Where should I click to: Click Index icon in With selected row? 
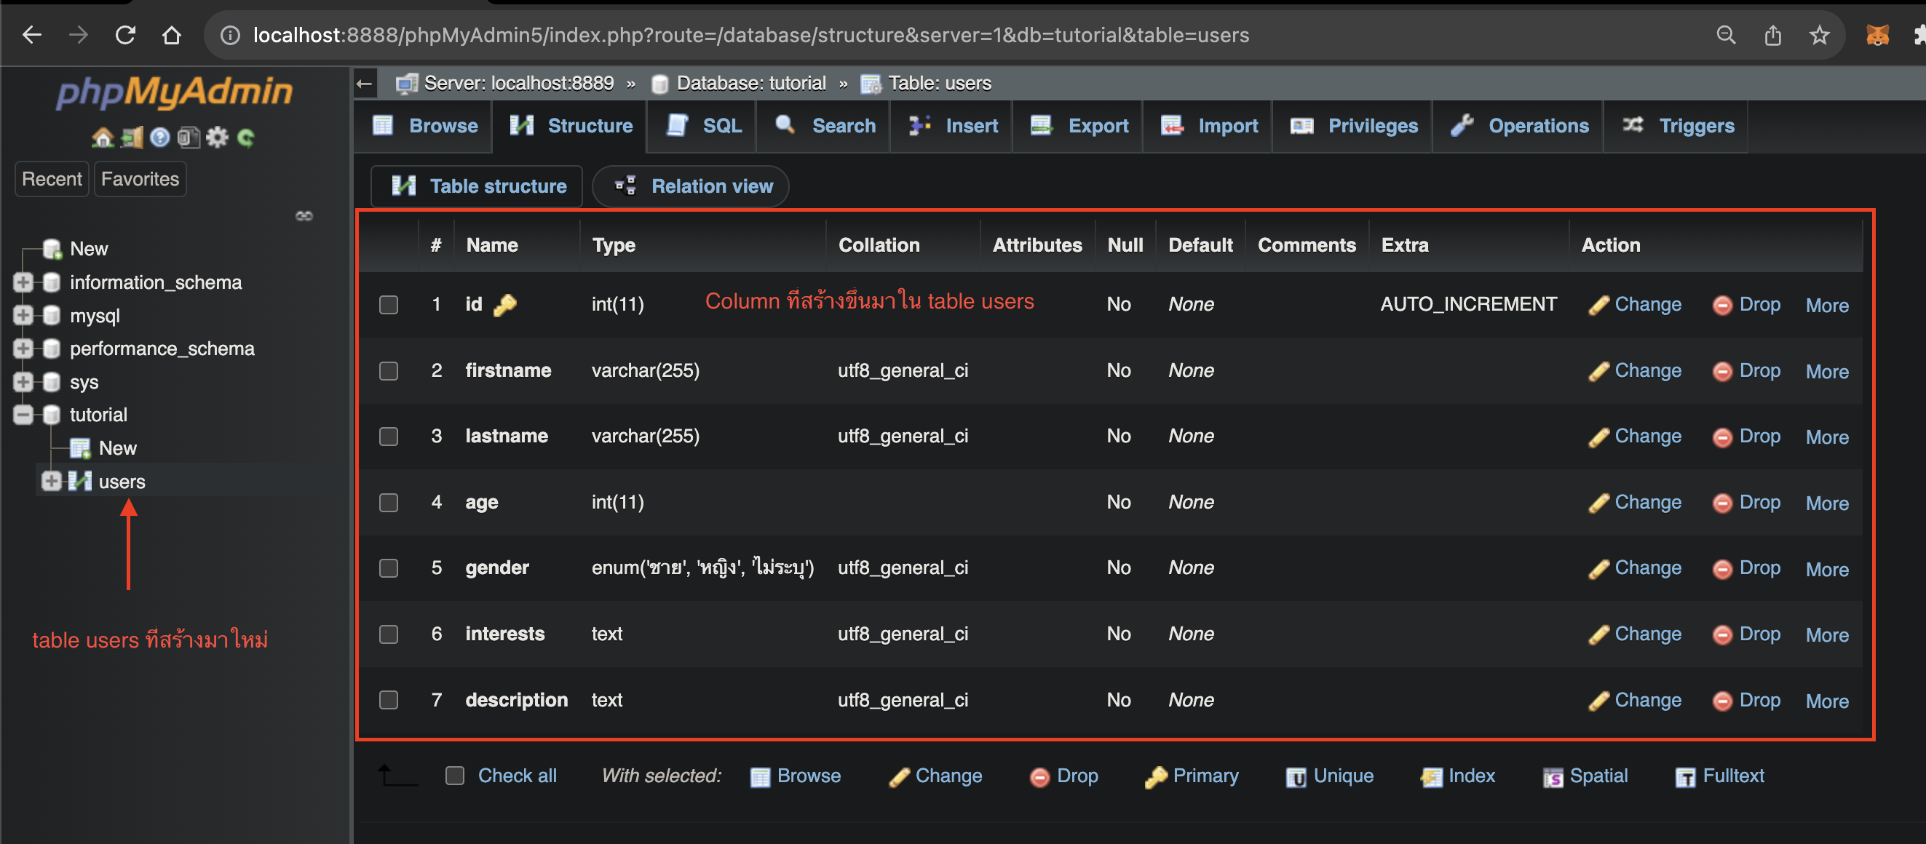coord(1431,777)
